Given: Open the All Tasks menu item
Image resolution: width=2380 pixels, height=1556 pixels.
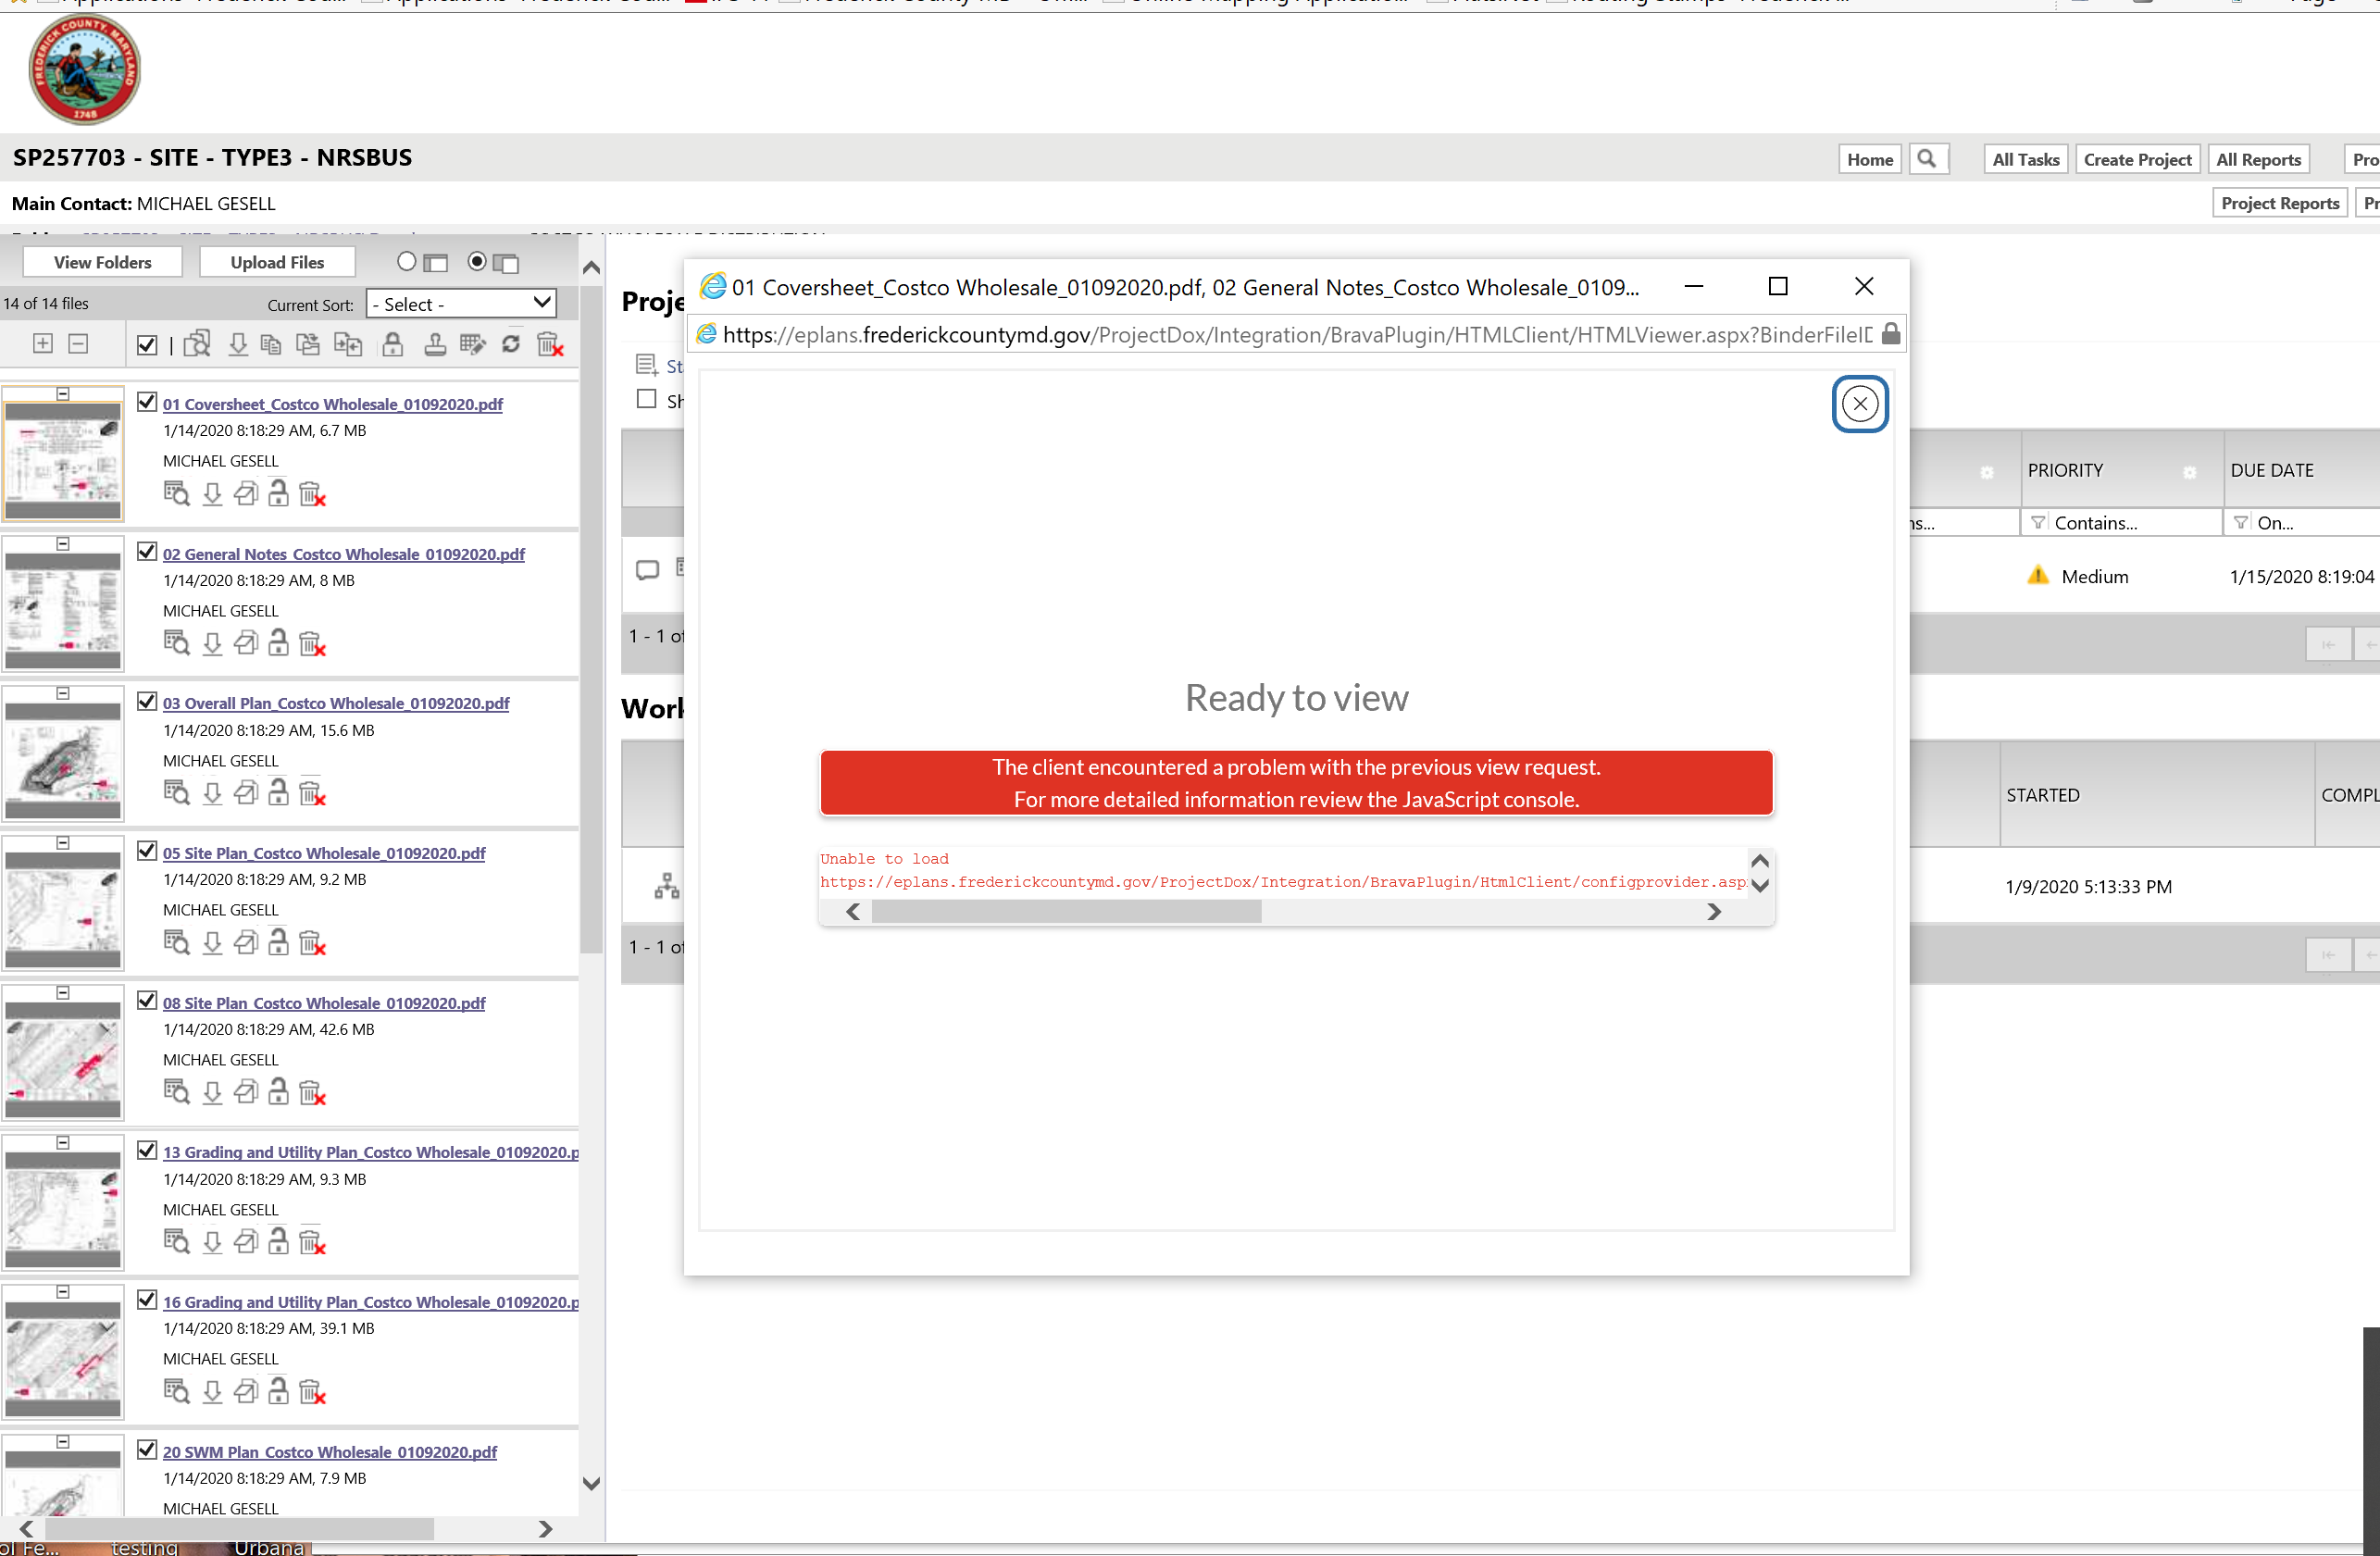Looking at the screenshot, I should 2025,159.
